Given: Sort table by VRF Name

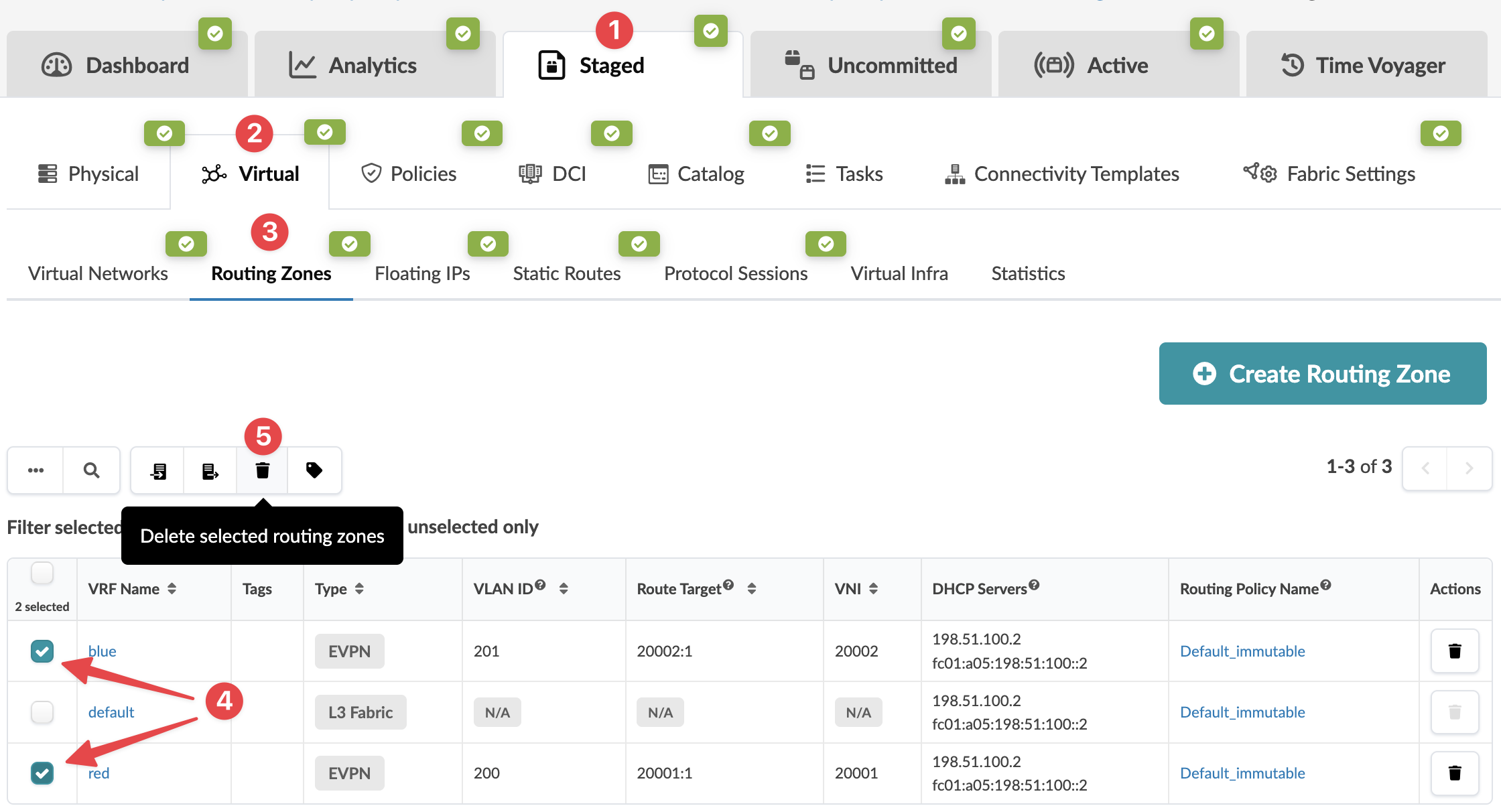Looking at the screenshot, I should [172, 588].
